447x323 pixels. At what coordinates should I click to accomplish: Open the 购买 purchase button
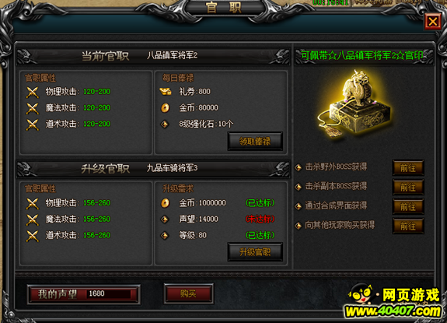[x=188, y=293]
